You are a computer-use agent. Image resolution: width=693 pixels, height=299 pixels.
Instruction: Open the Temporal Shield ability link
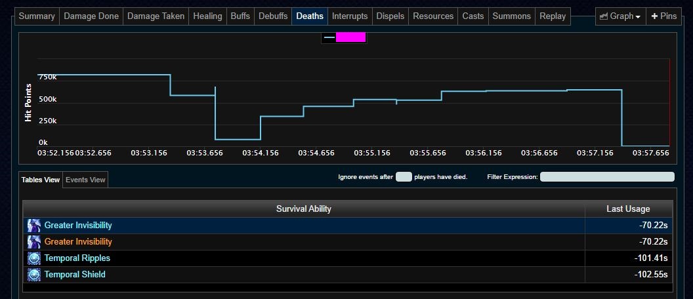tap(75, 275)
